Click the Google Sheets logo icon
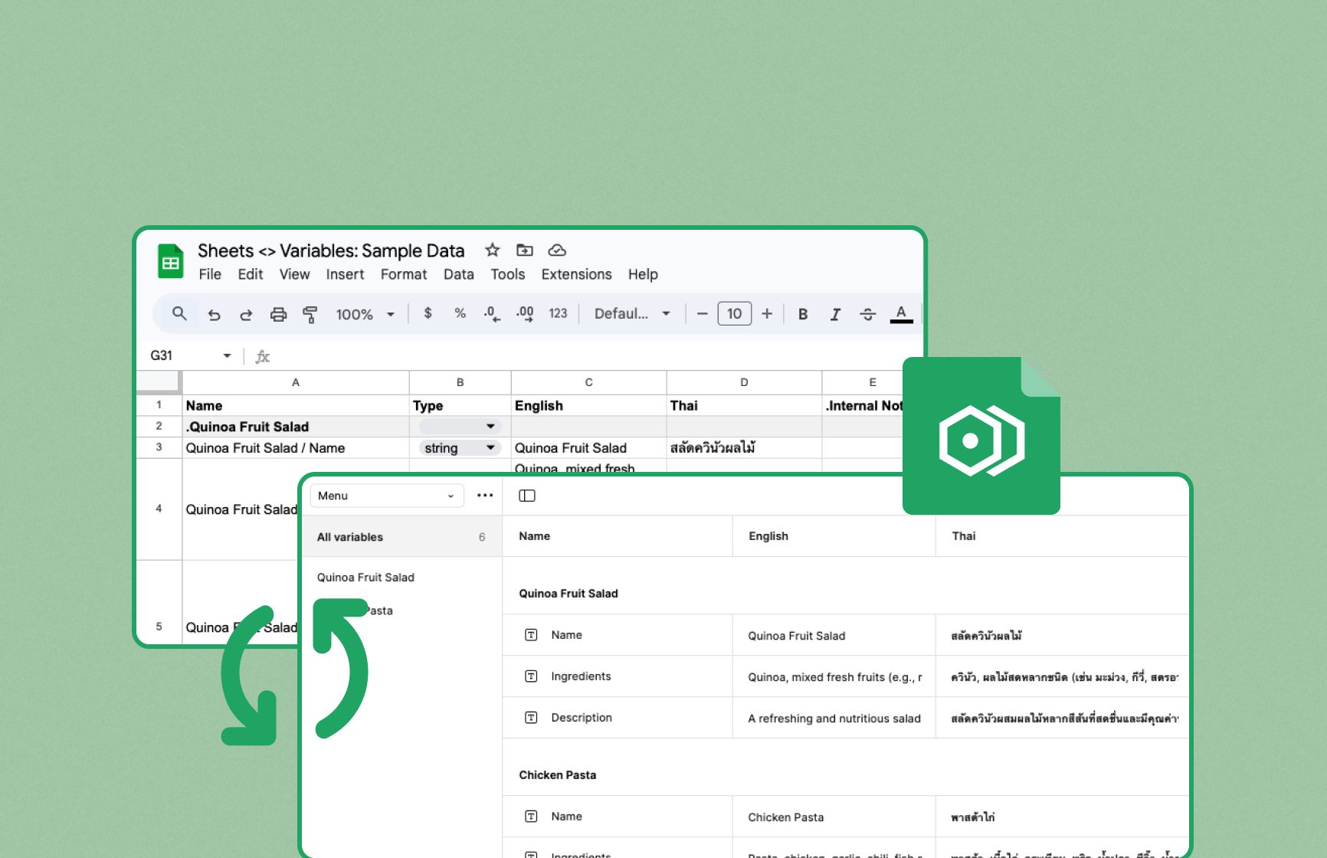 click(x=170, y=261)
